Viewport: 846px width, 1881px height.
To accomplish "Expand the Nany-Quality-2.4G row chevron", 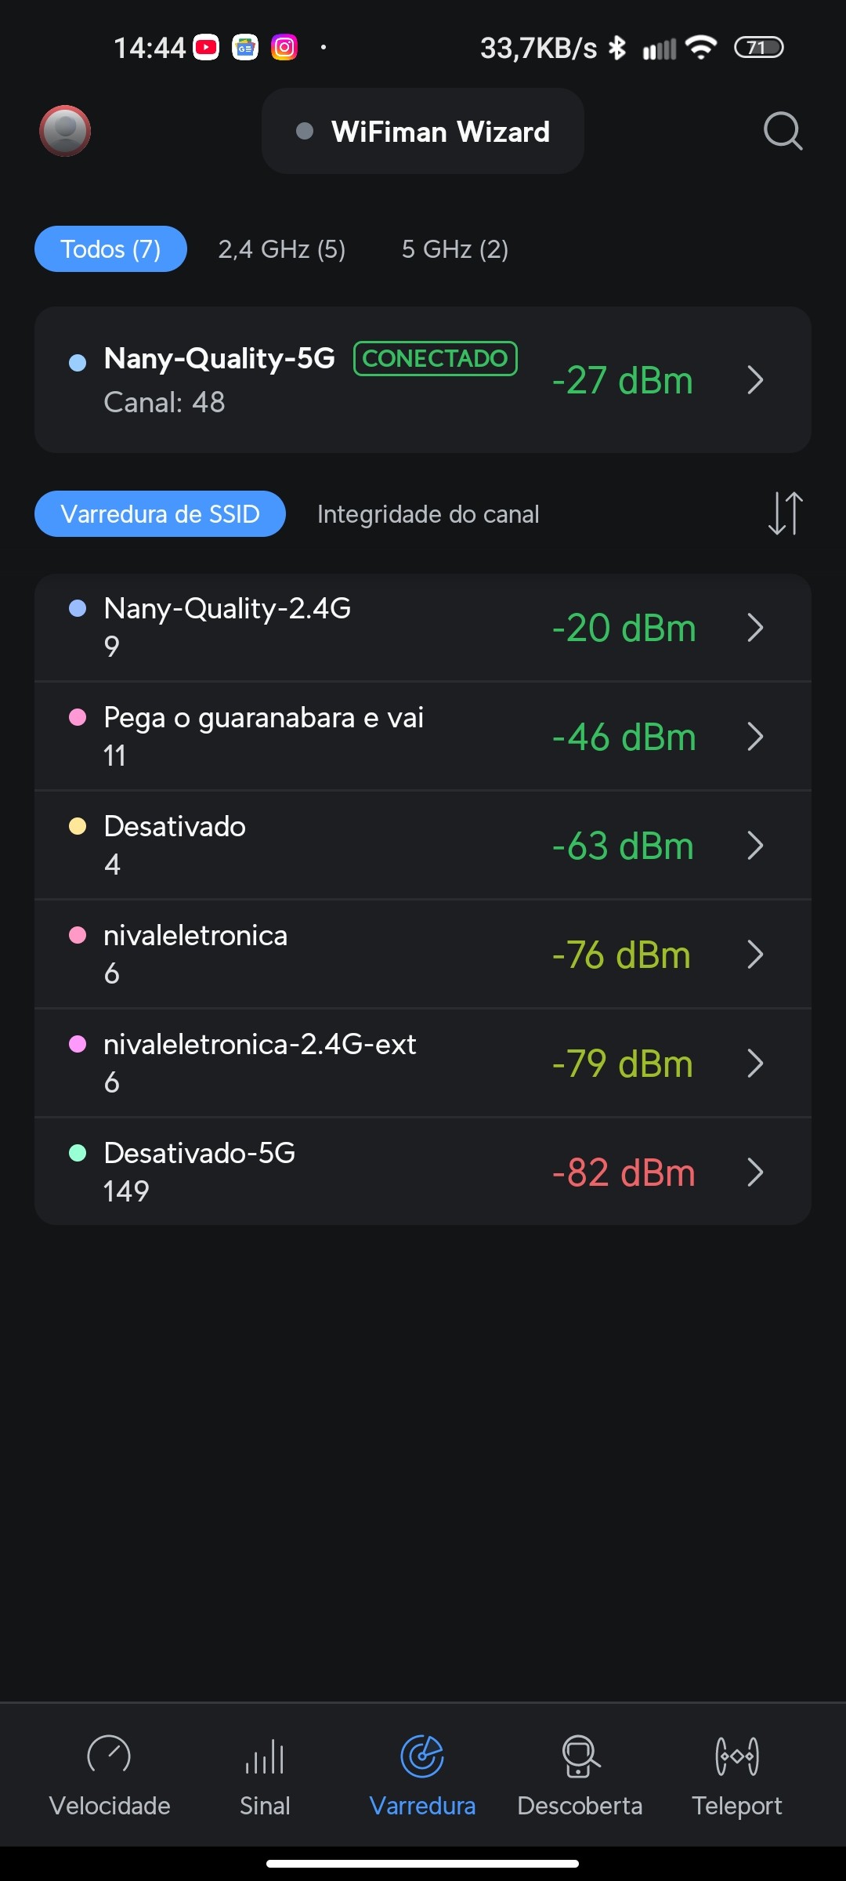I will pos(755,628).
